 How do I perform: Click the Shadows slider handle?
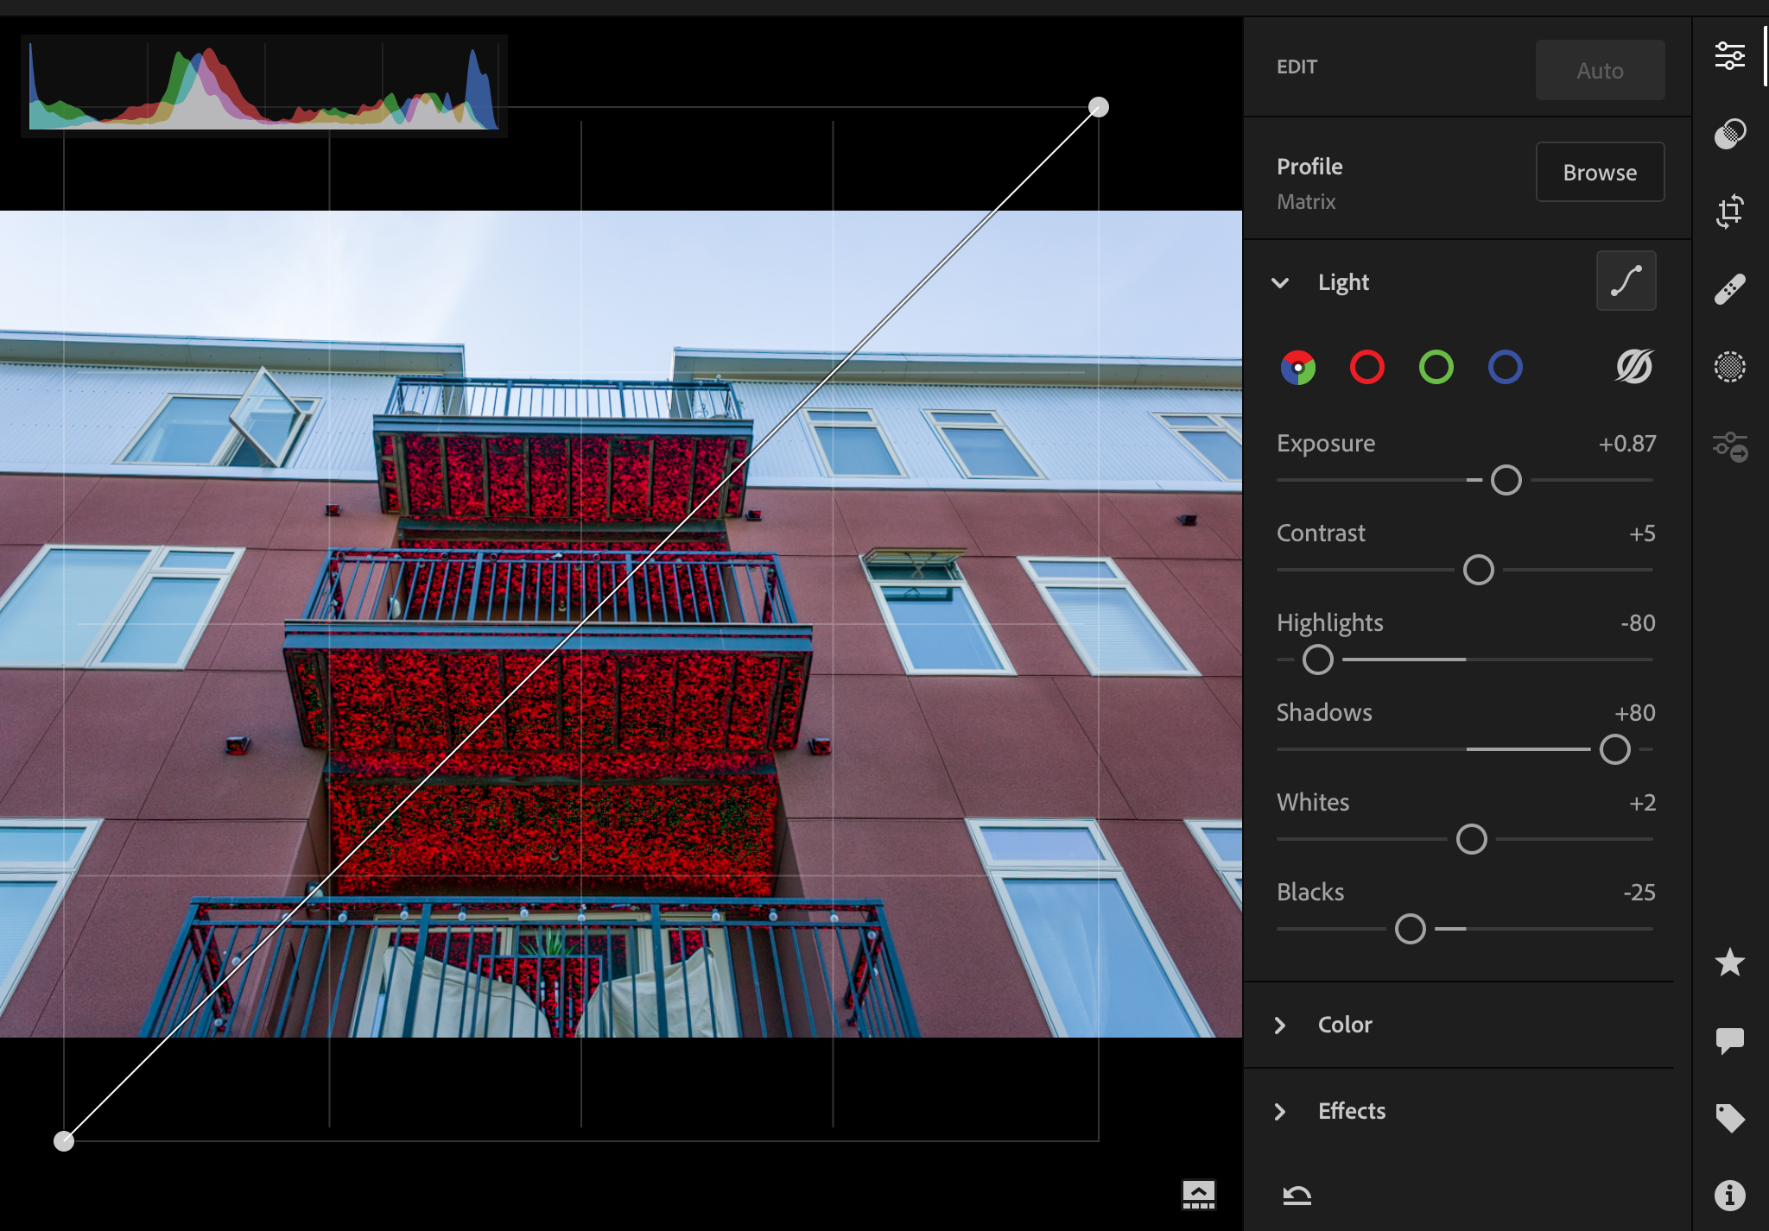point(1614,749)
